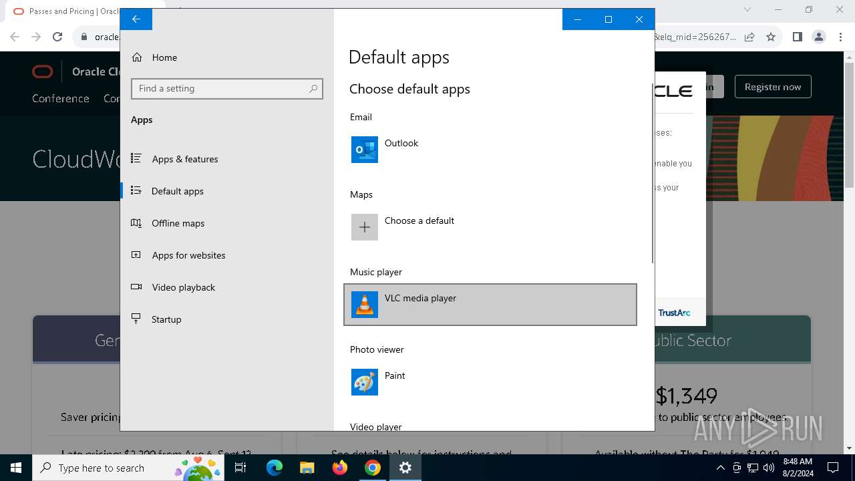Image resolution: width=855 pixels, height=481 pixels.
Task: Click Register now in Chrome page
Action: pyautogui.click(x=773, y=87)
